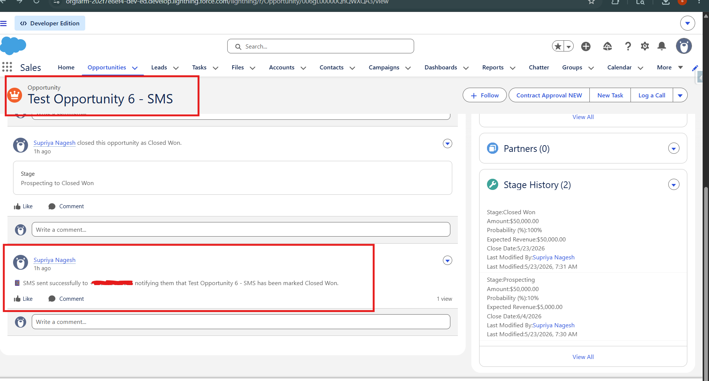Click the Partners (0) heading
This screenshot has height=381, width=709.
(x=526, y=149)
